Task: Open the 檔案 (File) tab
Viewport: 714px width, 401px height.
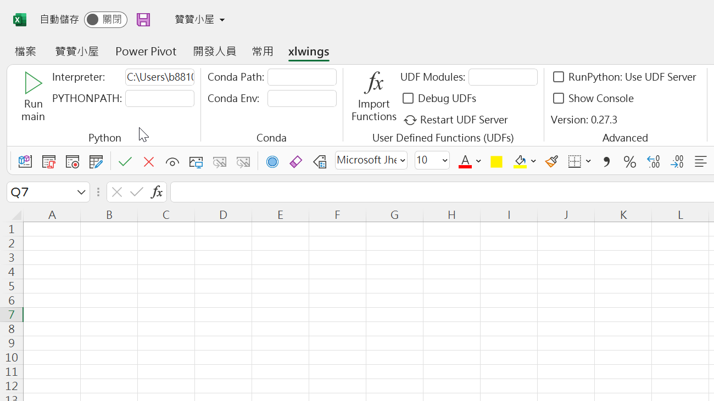Action: coord(26,52)
